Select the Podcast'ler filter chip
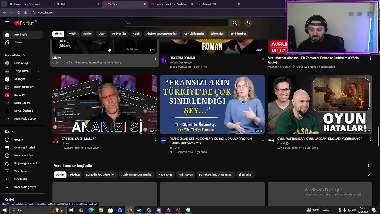380x214 pixels. coord(119,34)
